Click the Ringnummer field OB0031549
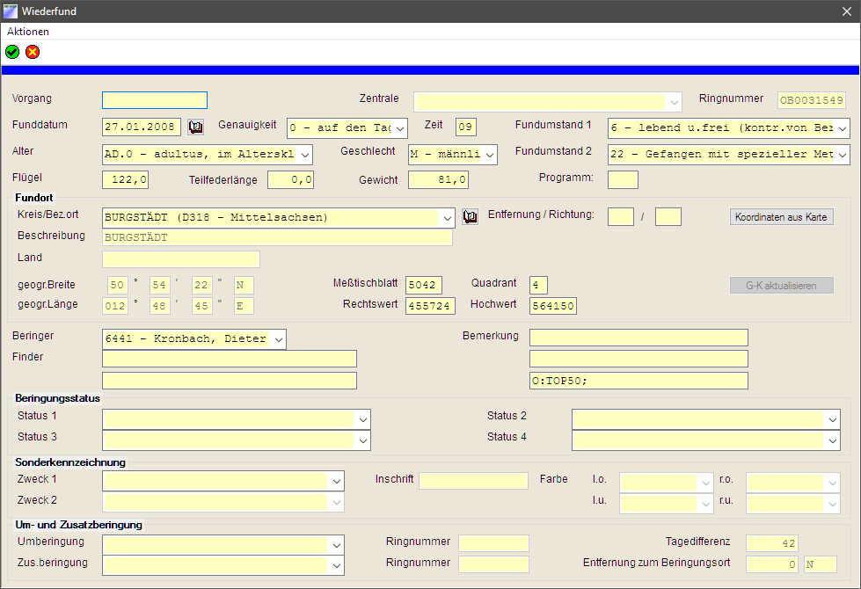The width and height of the screenshot is (861, 589). tap(812, 100)
